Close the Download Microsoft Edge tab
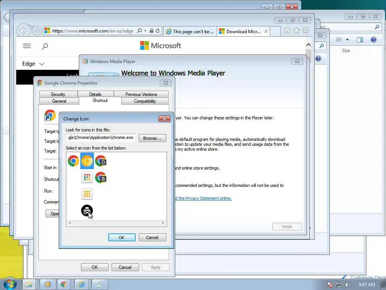Viewport: 386px width, 290px height. pyautogui.click(x=266, y=31)
